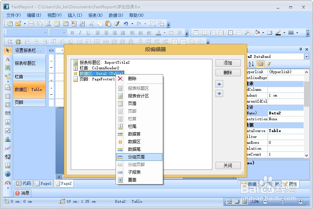Screen dimensions: 313x209
Task: Click the Delete page icon
Action: (x=74, y=24)
